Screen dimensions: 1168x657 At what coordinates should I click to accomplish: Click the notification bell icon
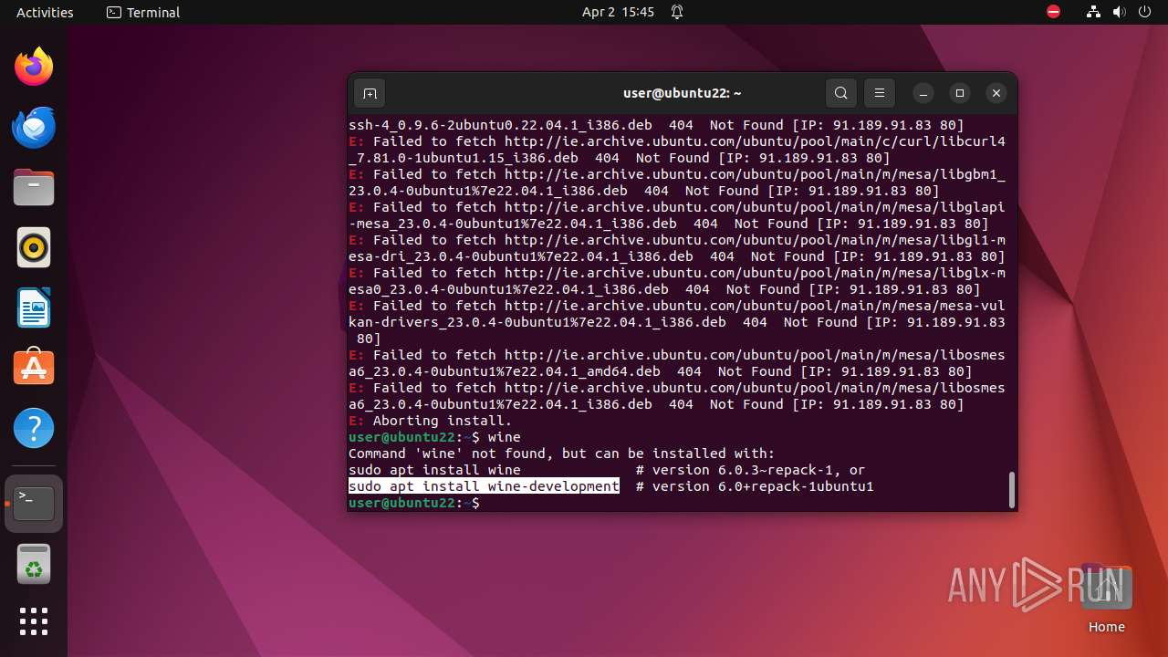677,12
